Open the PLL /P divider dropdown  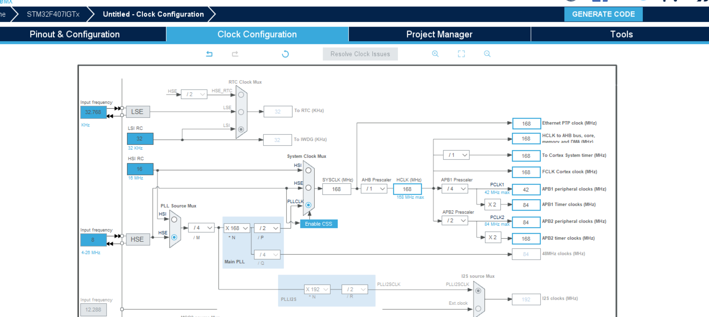[x=267, y=228]
